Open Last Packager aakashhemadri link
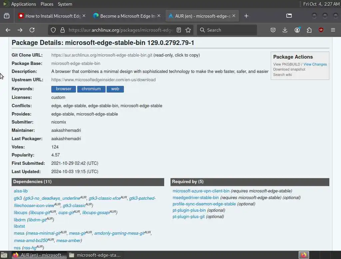This screenshot has width=341, height=259. click(x=66, y=139)
